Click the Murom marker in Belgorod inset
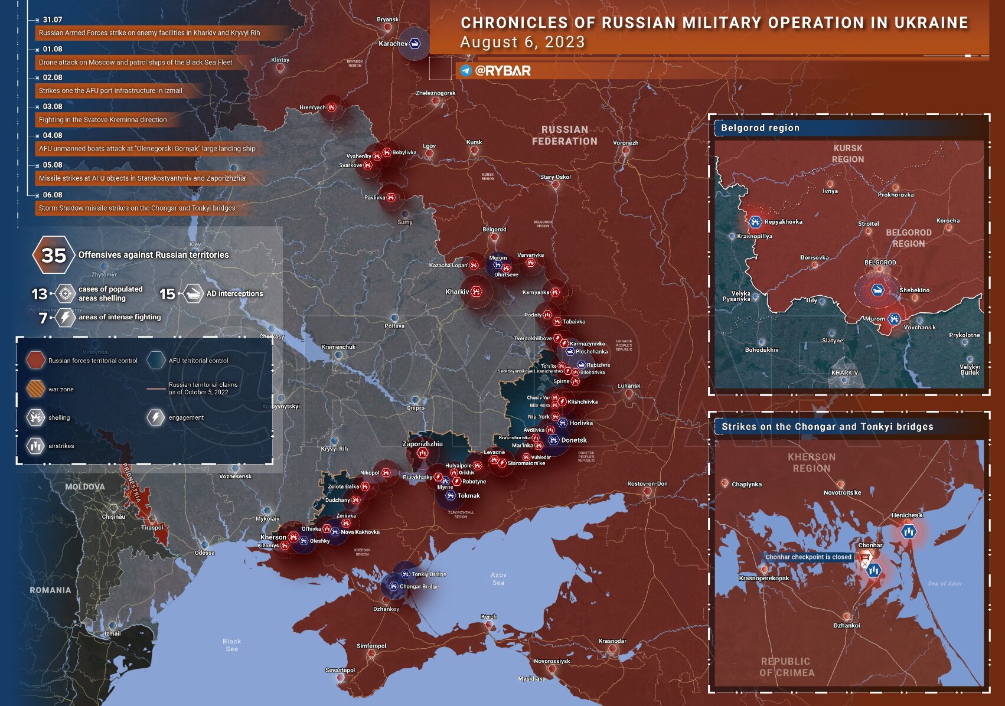Screen dimensions: 1005x706 894,319
